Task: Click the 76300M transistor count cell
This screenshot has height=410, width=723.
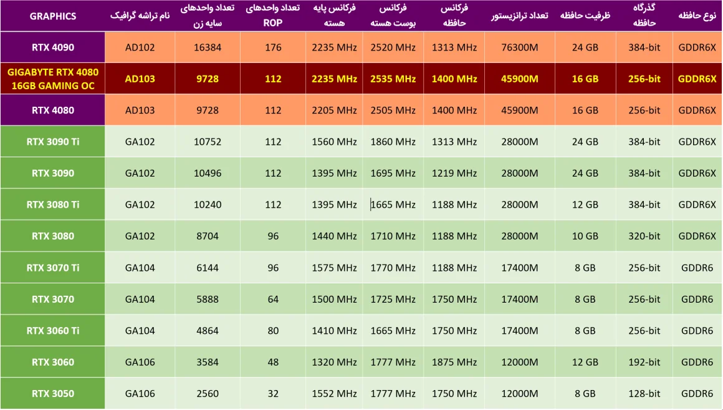Action: pos(520,47)
